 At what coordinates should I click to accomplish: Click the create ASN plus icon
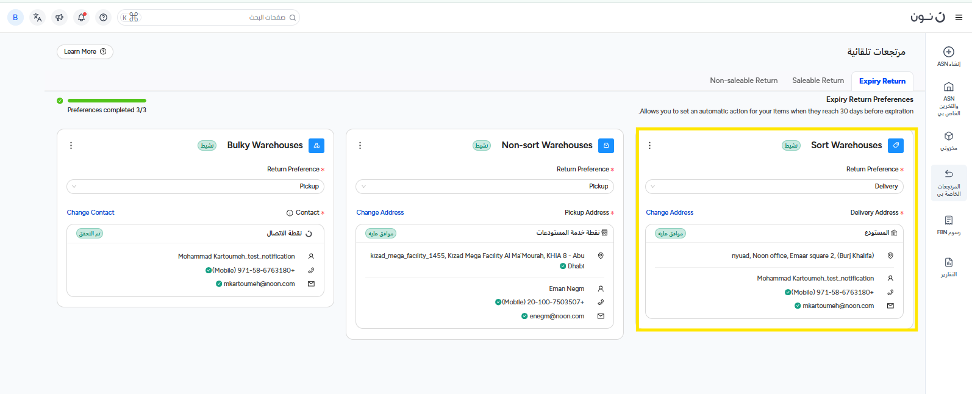click(948, 52)
